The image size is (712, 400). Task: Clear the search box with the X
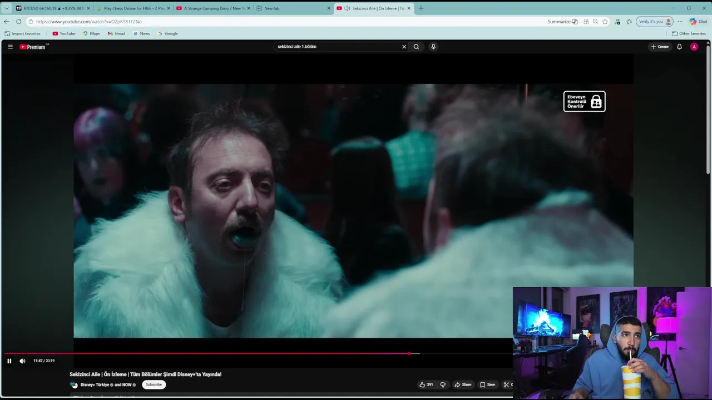404,47
